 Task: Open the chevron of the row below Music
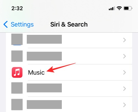[124, 88]
